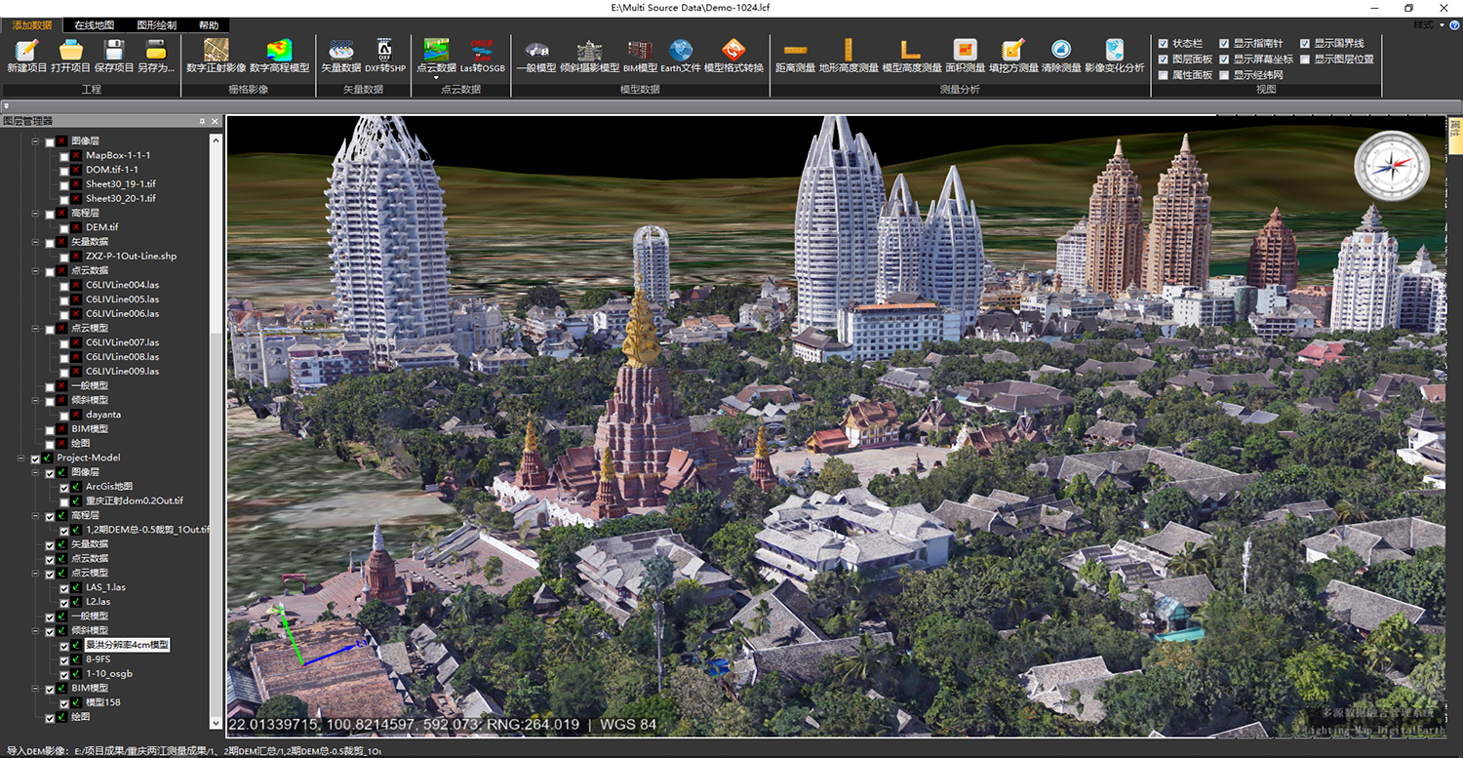Enable the 显示经纬网 checkbox

pos(1224,75)
